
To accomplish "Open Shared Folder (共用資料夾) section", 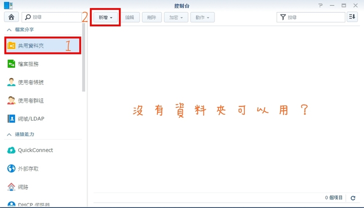I will pyautogui.click(x=42, y=45).
